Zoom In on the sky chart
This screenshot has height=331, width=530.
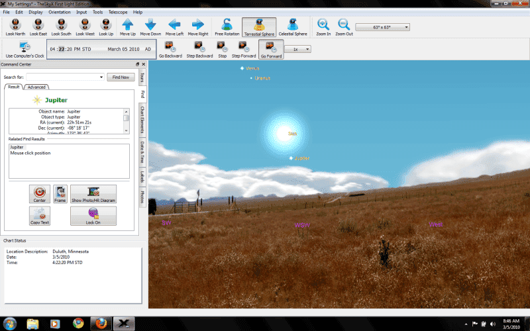[x=323, y=24]
